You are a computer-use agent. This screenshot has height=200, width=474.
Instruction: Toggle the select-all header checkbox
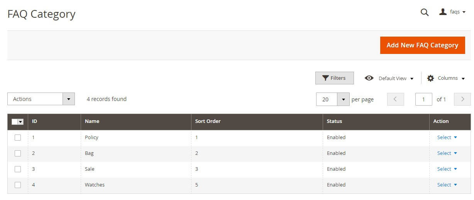15,121
